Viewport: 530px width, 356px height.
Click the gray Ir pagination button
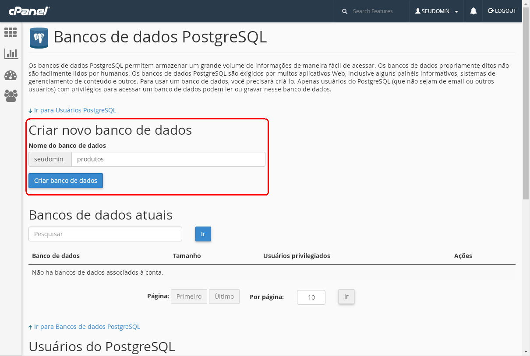pos(346,297)
